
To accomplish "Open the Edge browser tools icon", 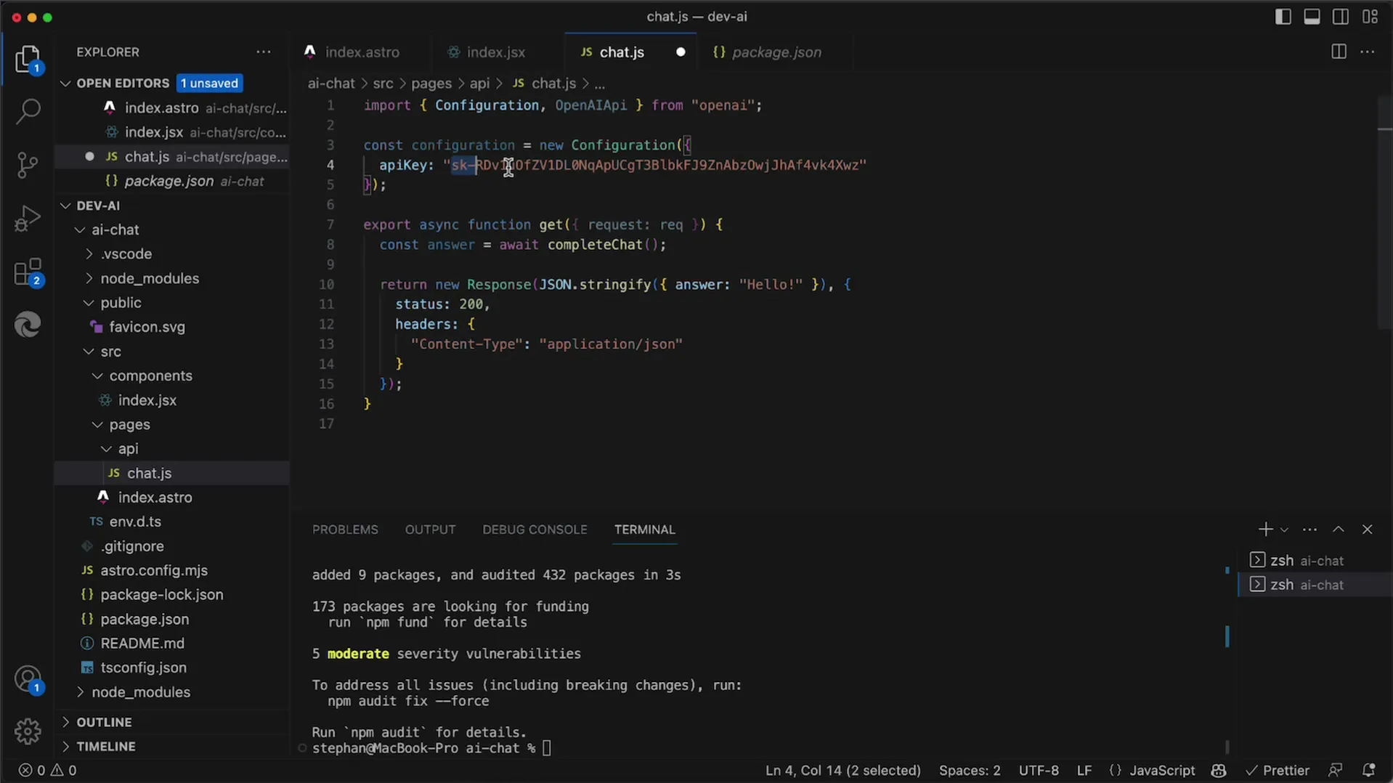I will click(x=28, y=325).
